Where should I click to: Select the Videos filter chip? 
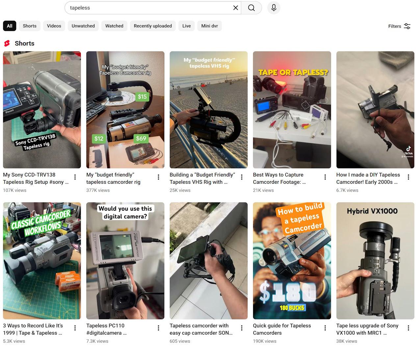54,26
